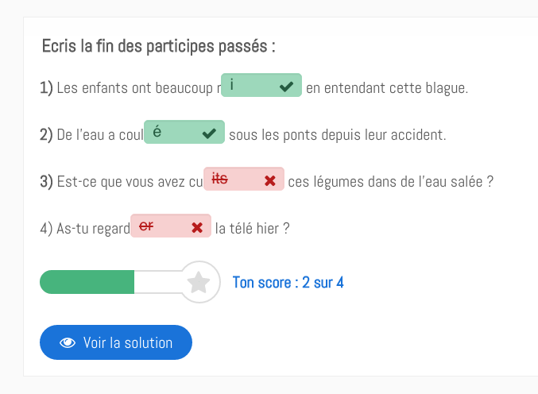Click the text "en entendant cette blague."
This screenshot has width=538, height=394.
(x=387, y=88)
